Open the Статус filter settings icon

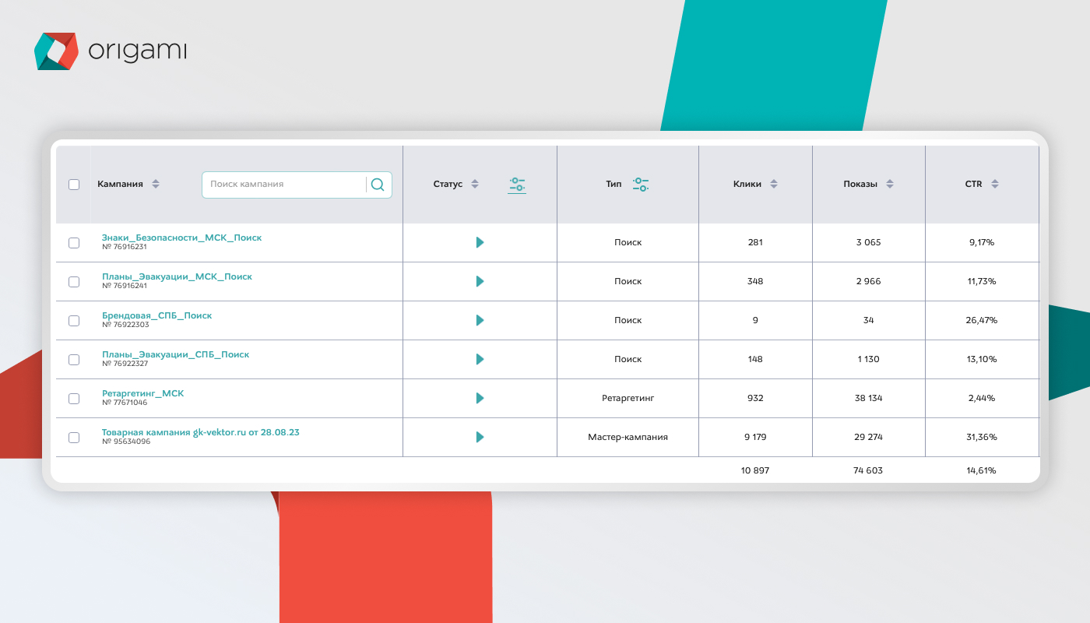[x=517, y=185]
